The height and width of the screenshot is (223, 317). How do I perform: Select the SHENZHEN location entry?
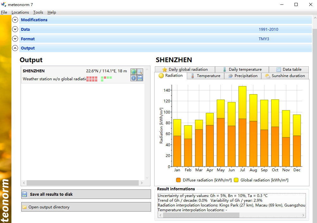[54, 75]
